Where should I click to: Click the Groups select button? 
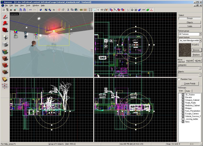[190, 18]
